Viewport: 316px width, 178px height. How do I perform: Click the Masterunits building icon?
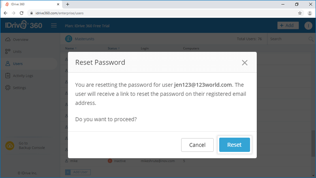pos(68,39)
